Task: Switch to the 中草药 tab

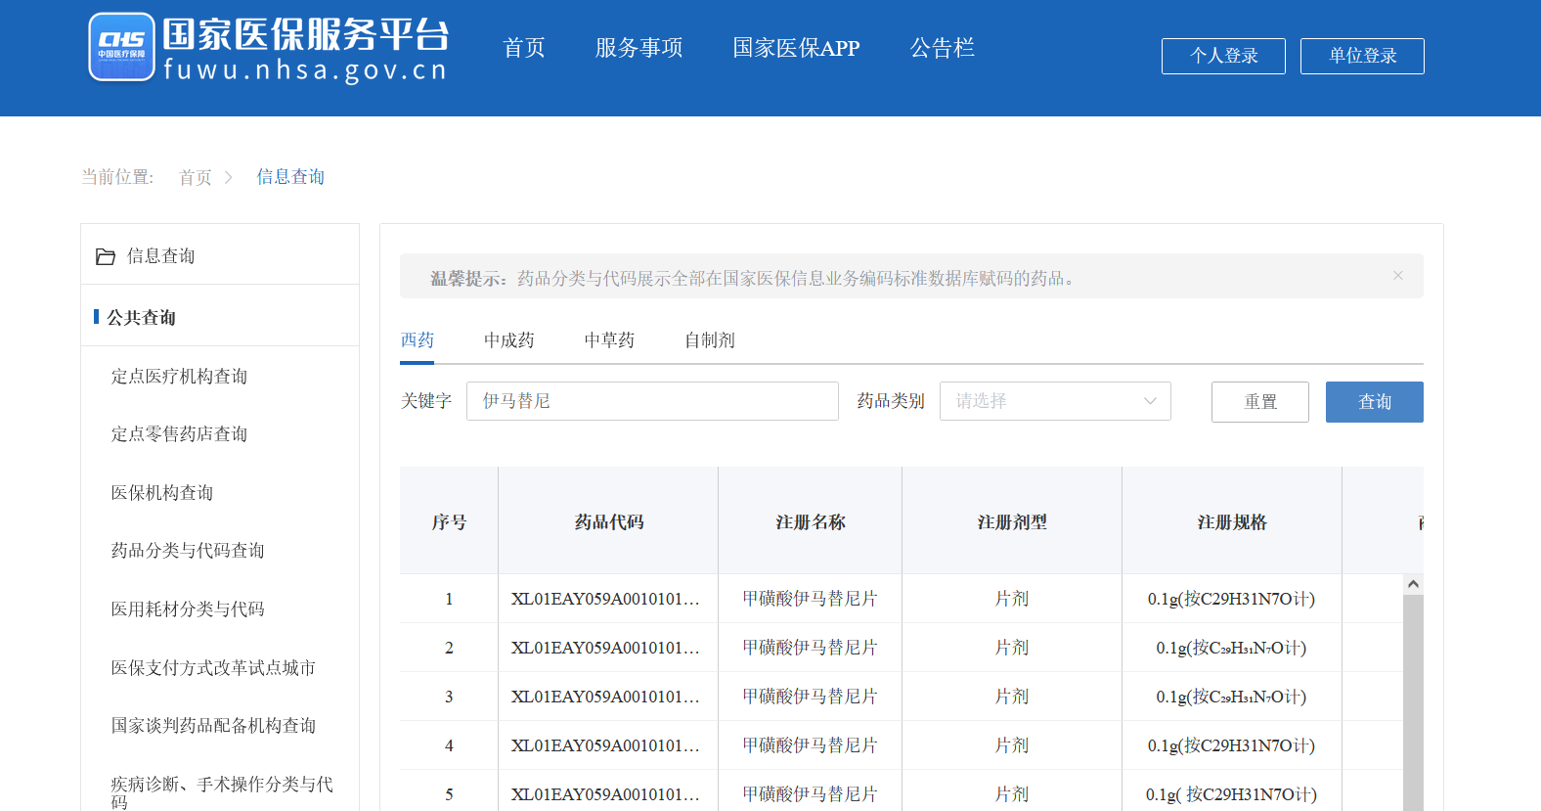Action: point(608,340)
